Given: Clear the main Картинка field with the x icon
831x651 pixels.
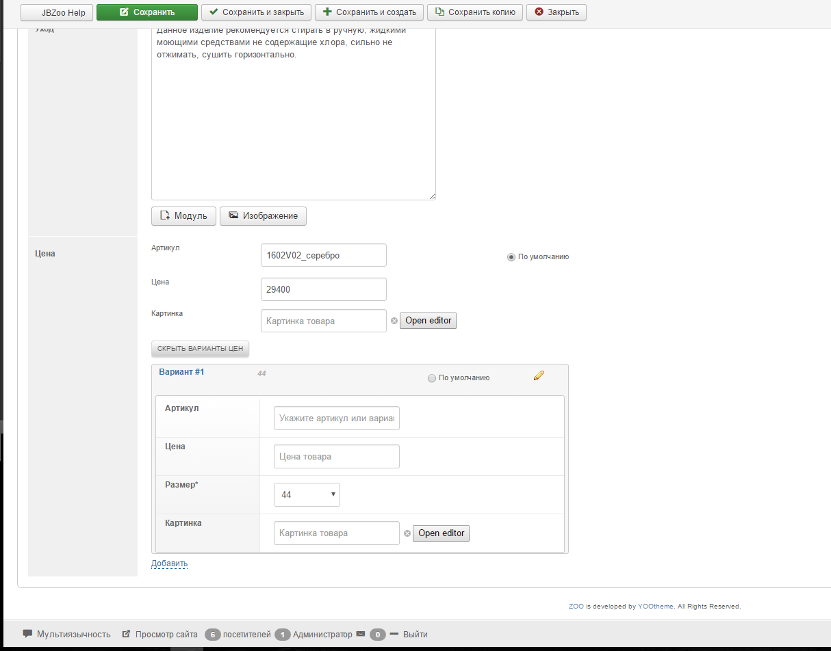Looking at the screenshot, I should [x=394, y=321].
